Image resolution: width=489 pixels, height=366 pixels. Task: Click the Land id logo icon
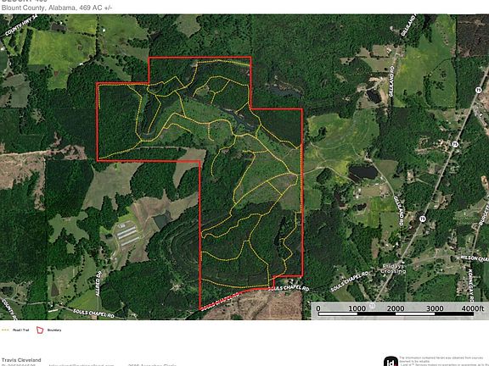pyautogui.click(x=391, y=362)
